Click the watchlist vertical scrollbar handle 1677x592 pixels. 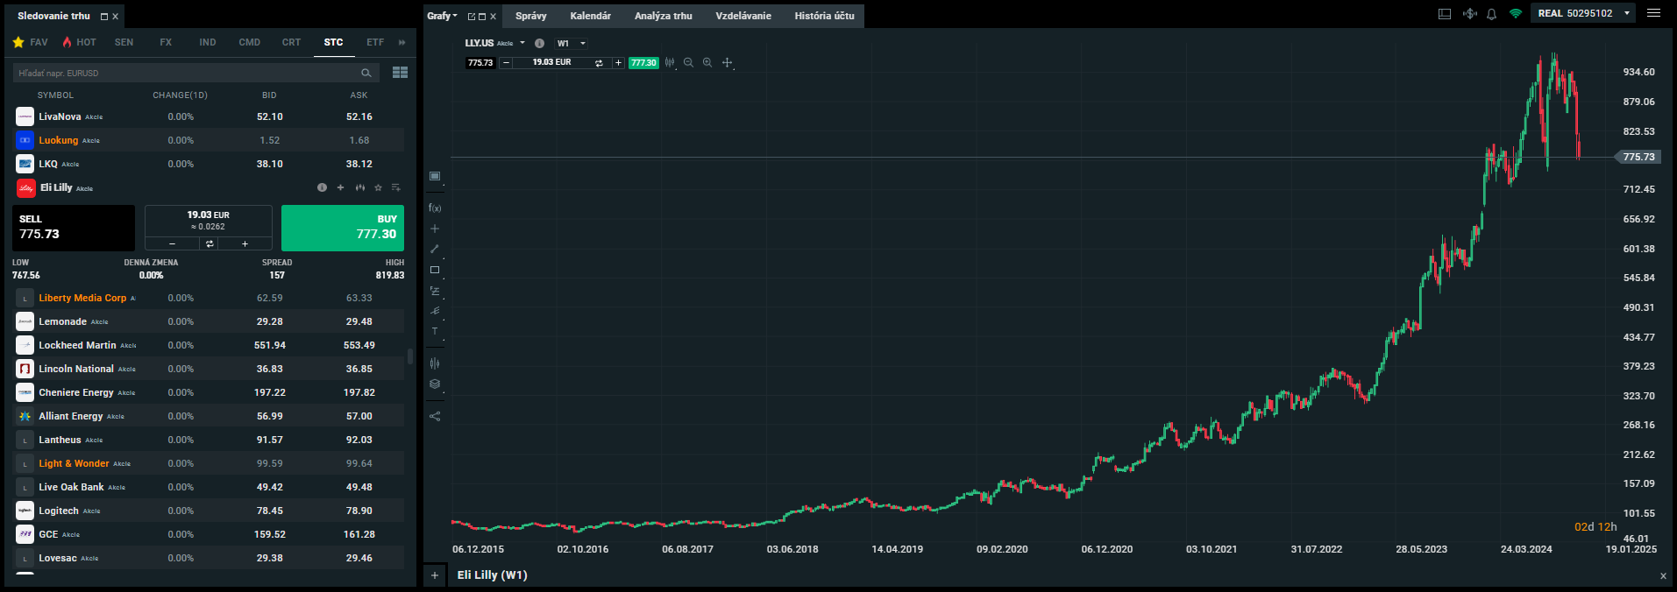pos(410,356)
